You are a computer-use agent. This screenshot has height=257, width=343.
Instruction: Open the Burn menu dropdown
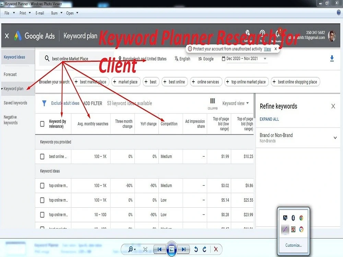pyautogui.click(x=57, y=13)
